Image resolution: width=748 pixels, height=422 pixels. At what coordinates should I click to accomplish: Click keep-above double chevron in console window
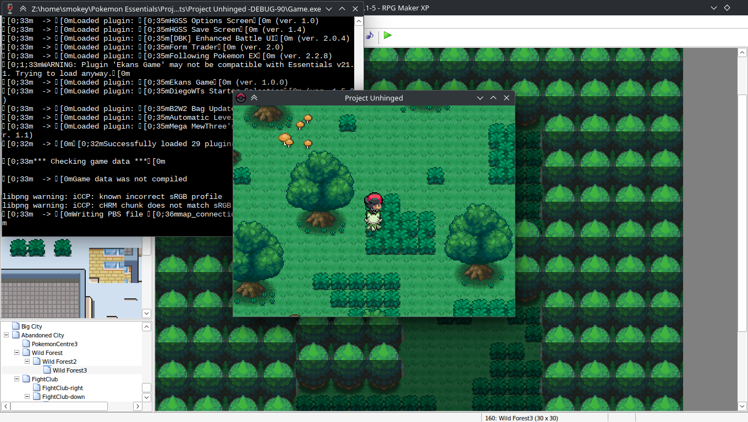(23, 9)
